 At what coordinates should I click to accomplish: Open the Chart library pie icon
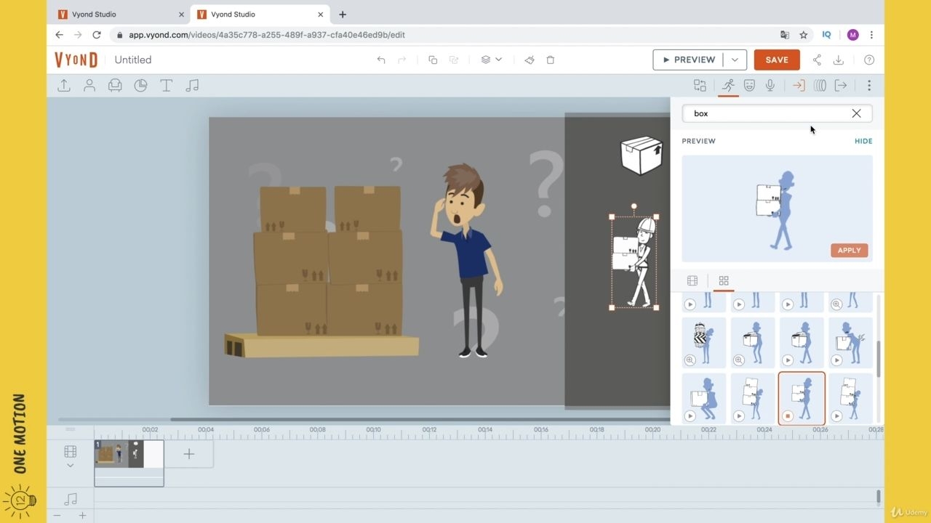tap(140, 86)
